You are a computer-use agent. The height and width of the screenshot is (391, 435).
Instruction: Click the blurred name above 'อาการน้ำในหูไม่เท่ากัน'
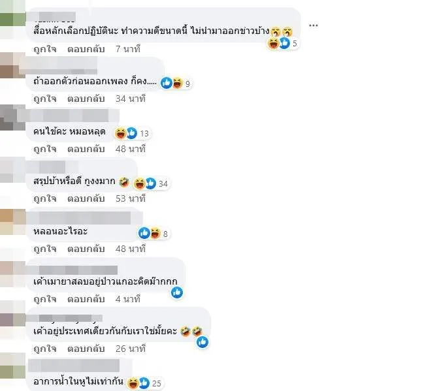(74, 365)
